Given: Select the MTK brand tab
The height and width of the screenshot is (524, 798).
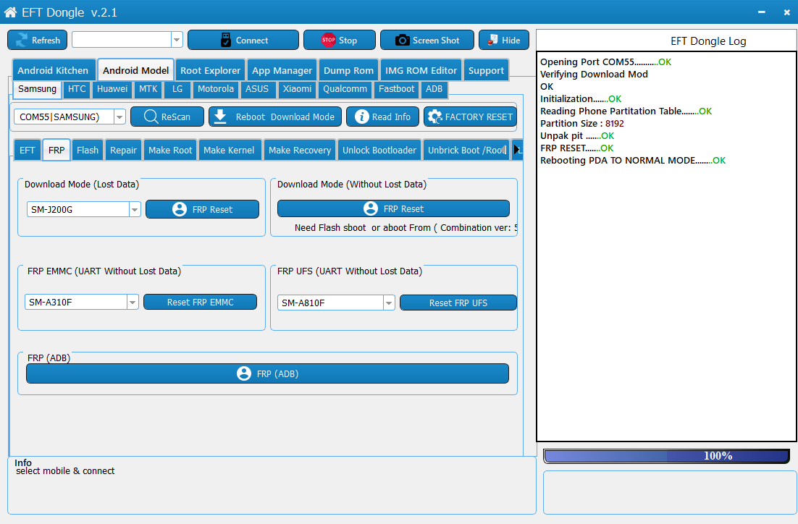Looking at the screenshot, I should pos(148,88).
